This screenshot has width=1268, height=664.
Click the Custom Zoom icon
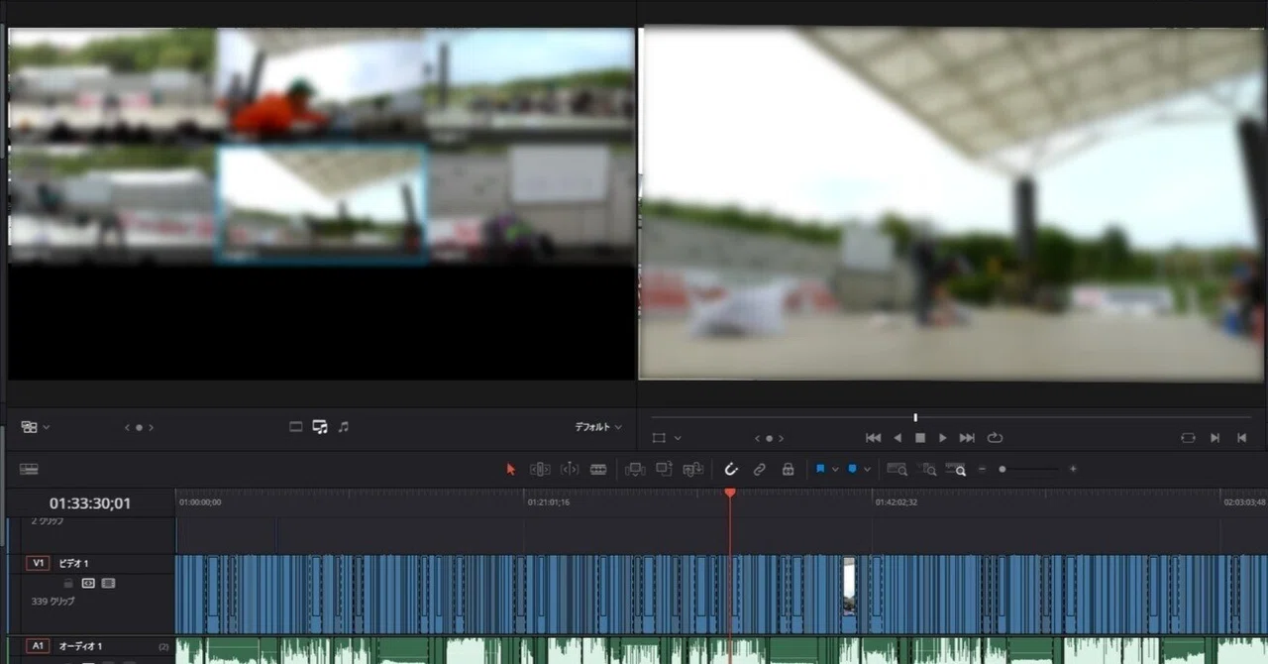(x=957, y=469)
